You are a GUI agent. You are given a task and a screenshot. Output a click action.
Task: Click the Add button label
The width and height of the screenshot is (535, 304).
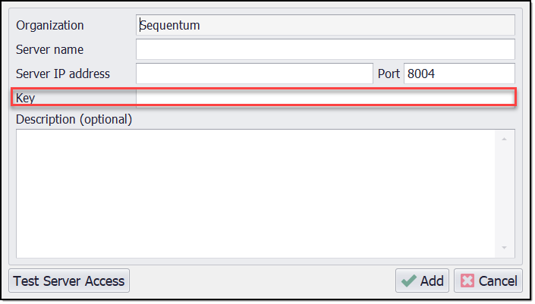click(x=432, y=280)
